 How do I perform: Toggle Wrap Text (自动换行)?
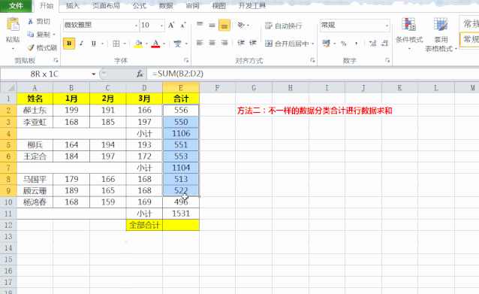click(284, 26)
